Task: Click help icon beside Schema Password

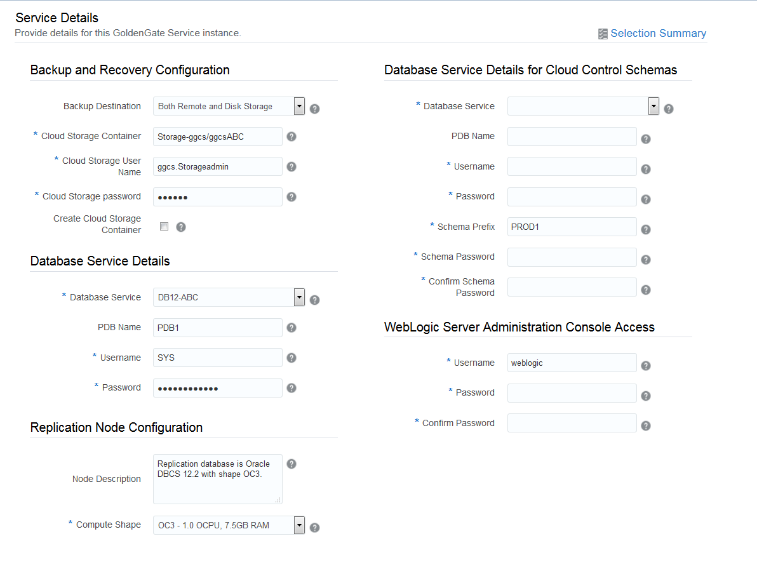Action: [646, 259]
